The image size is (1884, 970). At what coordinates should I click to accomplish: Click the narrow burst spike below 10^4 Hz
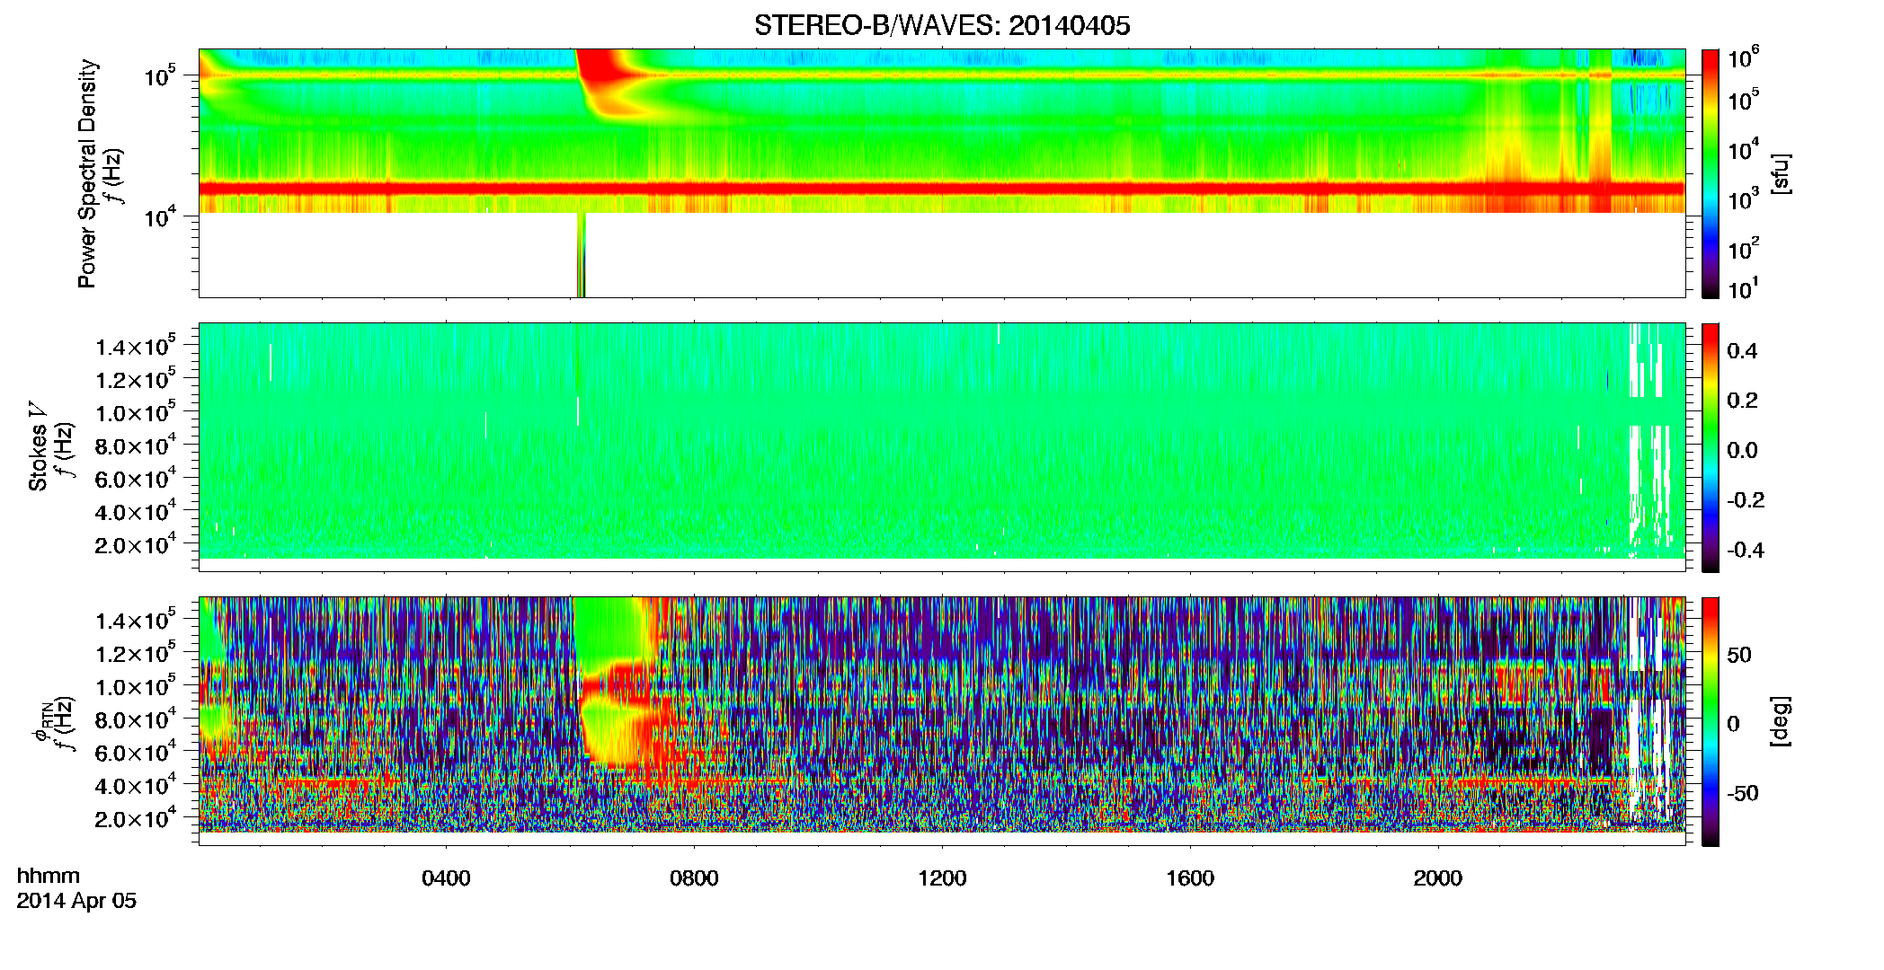pos(581,255)
